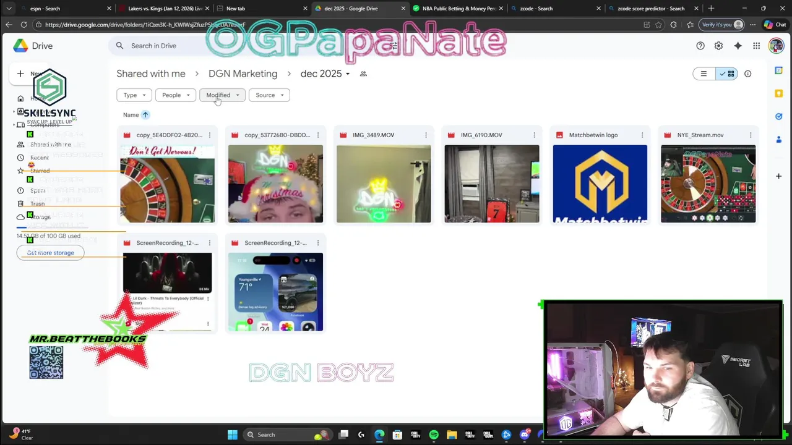Toggle the view details info panel
The width and height of the screenshot is (792, 445).
click(x=747, y=74)
